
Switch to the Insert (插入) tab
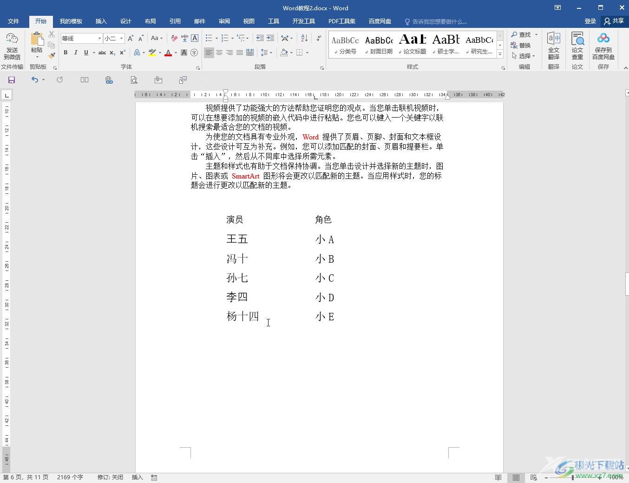tap(101, 21)
